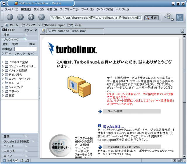Click the 困ったときは.... heading link
Screen dimensions: 187x164
point(114,127)
